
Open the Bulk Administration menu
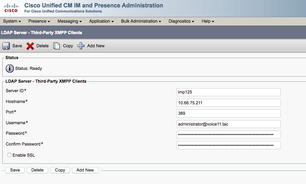coord(141,21)
